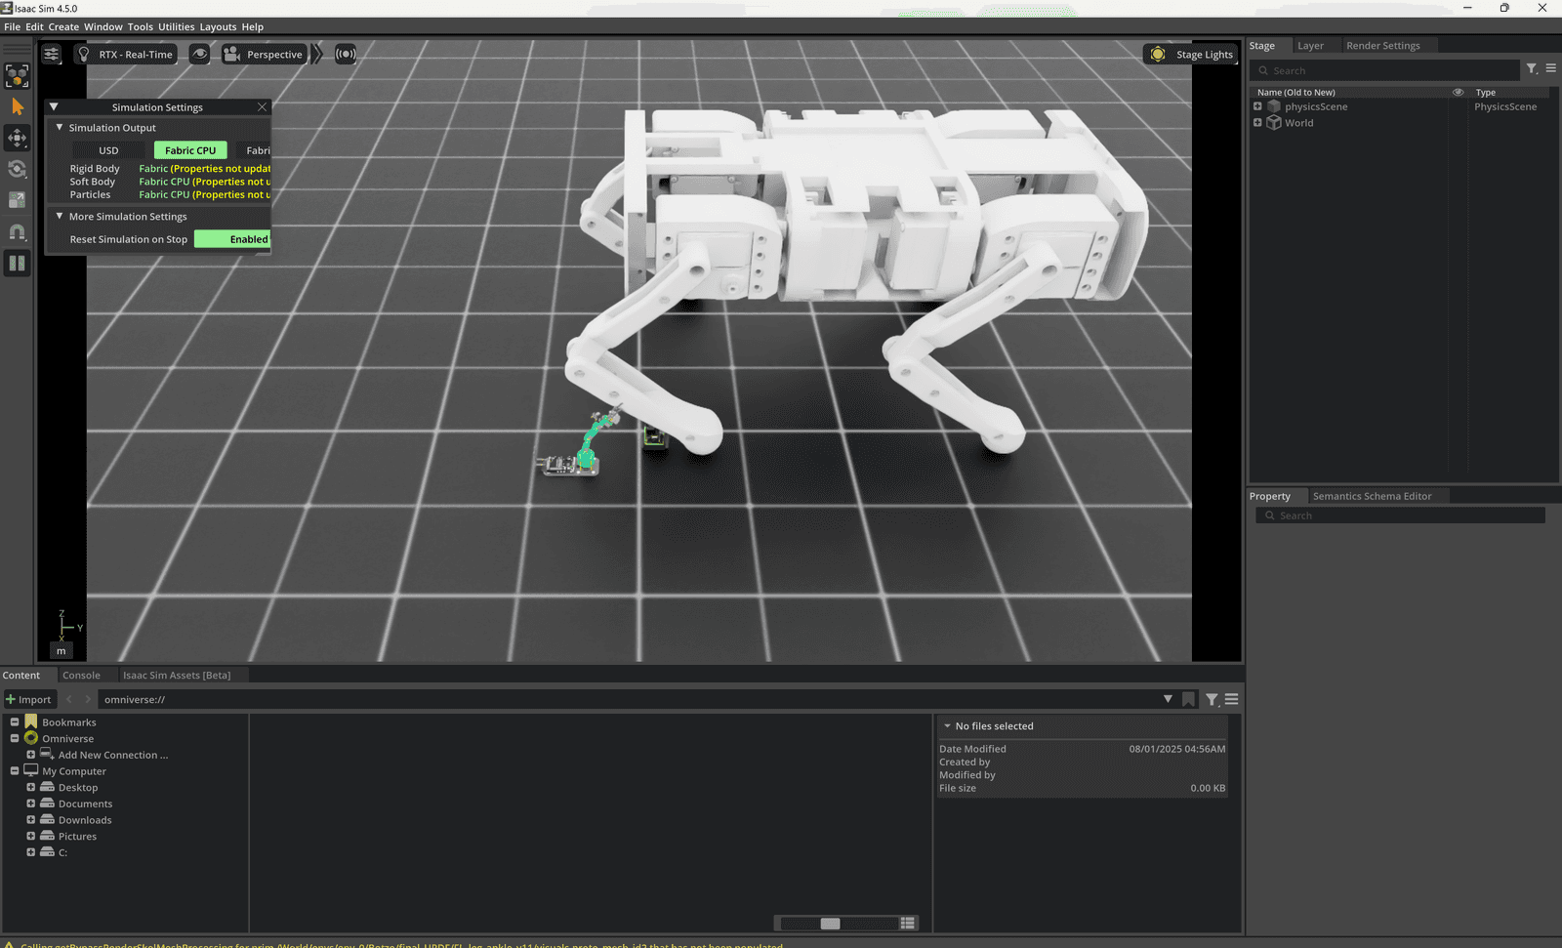Screen dimensions: 1562x948
Task: Open the Edit menu
Action: (34, 27)
